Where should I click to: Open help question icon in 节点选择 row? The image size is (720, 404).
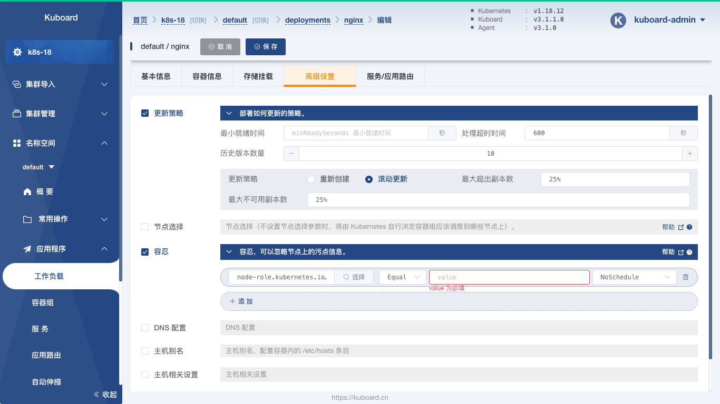pos(689,227)
